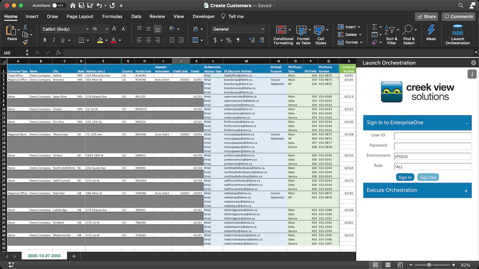479x269 pixels.
Task: Click the Tell me search box
Action: 232,16
